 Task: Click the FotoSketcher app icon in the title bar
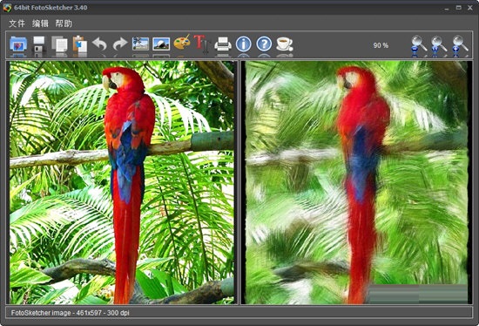pos(7,7)
